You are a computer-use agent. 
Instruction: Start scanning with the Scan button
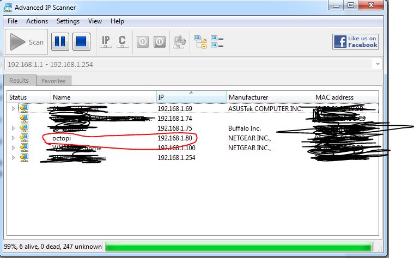(x=26, y=42)
